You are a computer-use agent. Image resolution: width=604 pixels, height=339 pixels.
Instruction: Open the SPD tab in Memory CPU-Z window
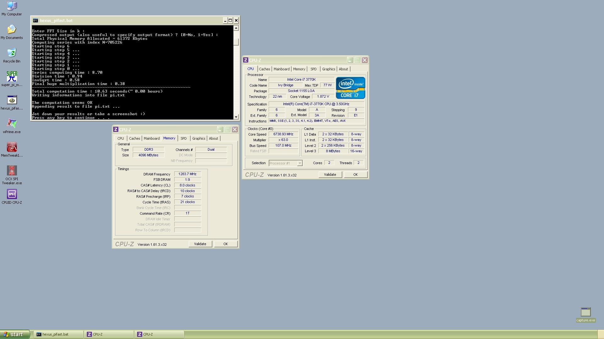pyautogui.click(x=184, y=138)
